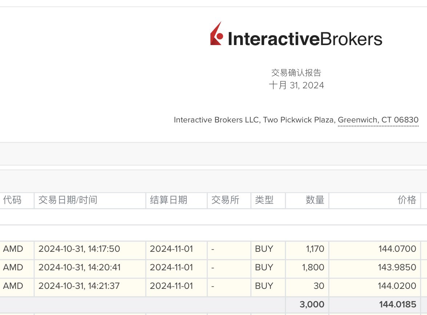Click exchange dash in the 14:17:50 row
Viewport: 427px width, 315px height.
213,249
